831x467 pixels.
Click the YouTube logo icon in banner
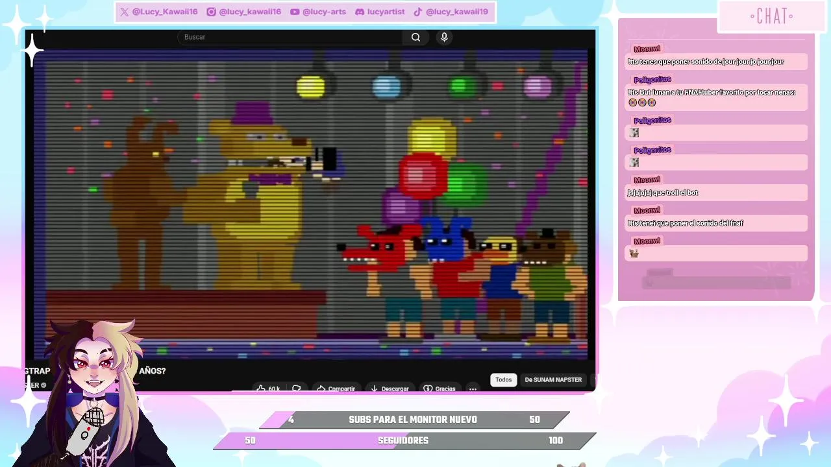coord(295,12)
